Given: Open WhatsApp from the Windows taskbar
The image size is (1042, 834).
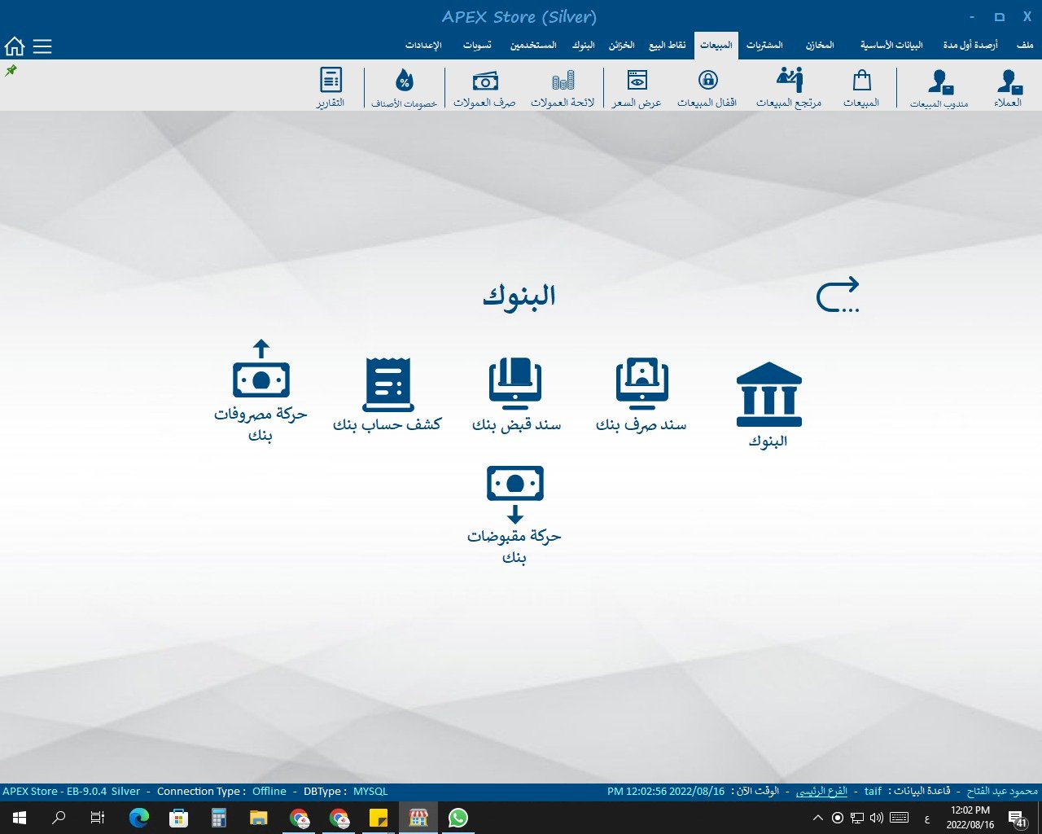Looking at the screenshot, I should (x=458, y=818).
